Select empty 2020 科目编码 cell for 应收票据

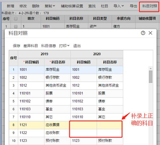coord(84,125)
